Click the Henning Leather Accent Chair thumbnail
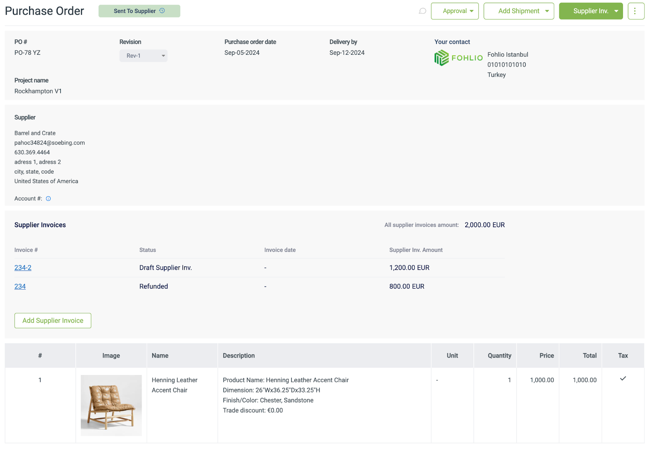649x450 pixels. click(111, 405)
